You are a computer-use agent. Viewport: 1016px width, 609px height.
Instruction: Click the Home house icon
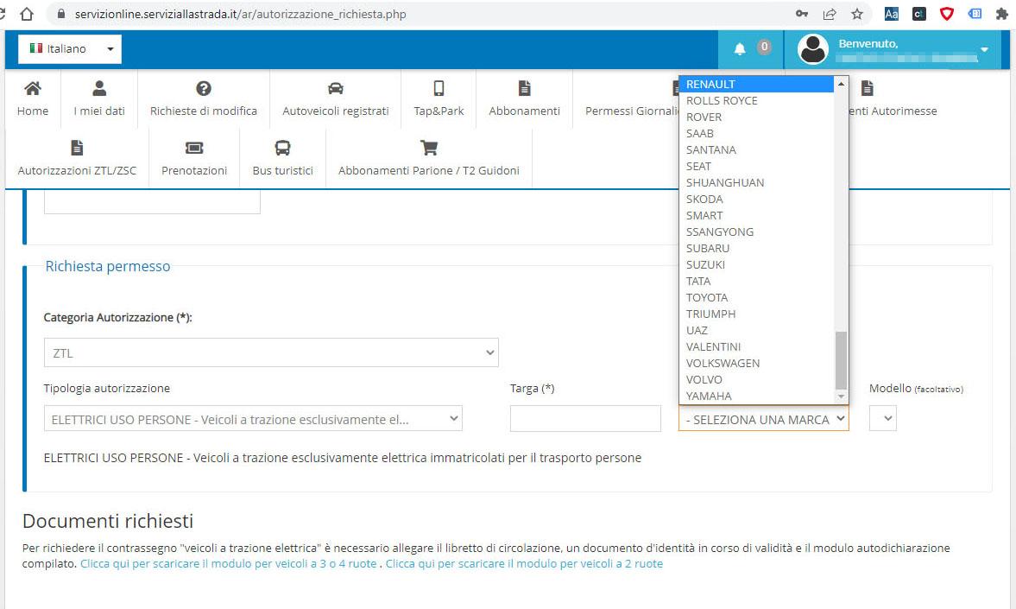pos(33,88)
